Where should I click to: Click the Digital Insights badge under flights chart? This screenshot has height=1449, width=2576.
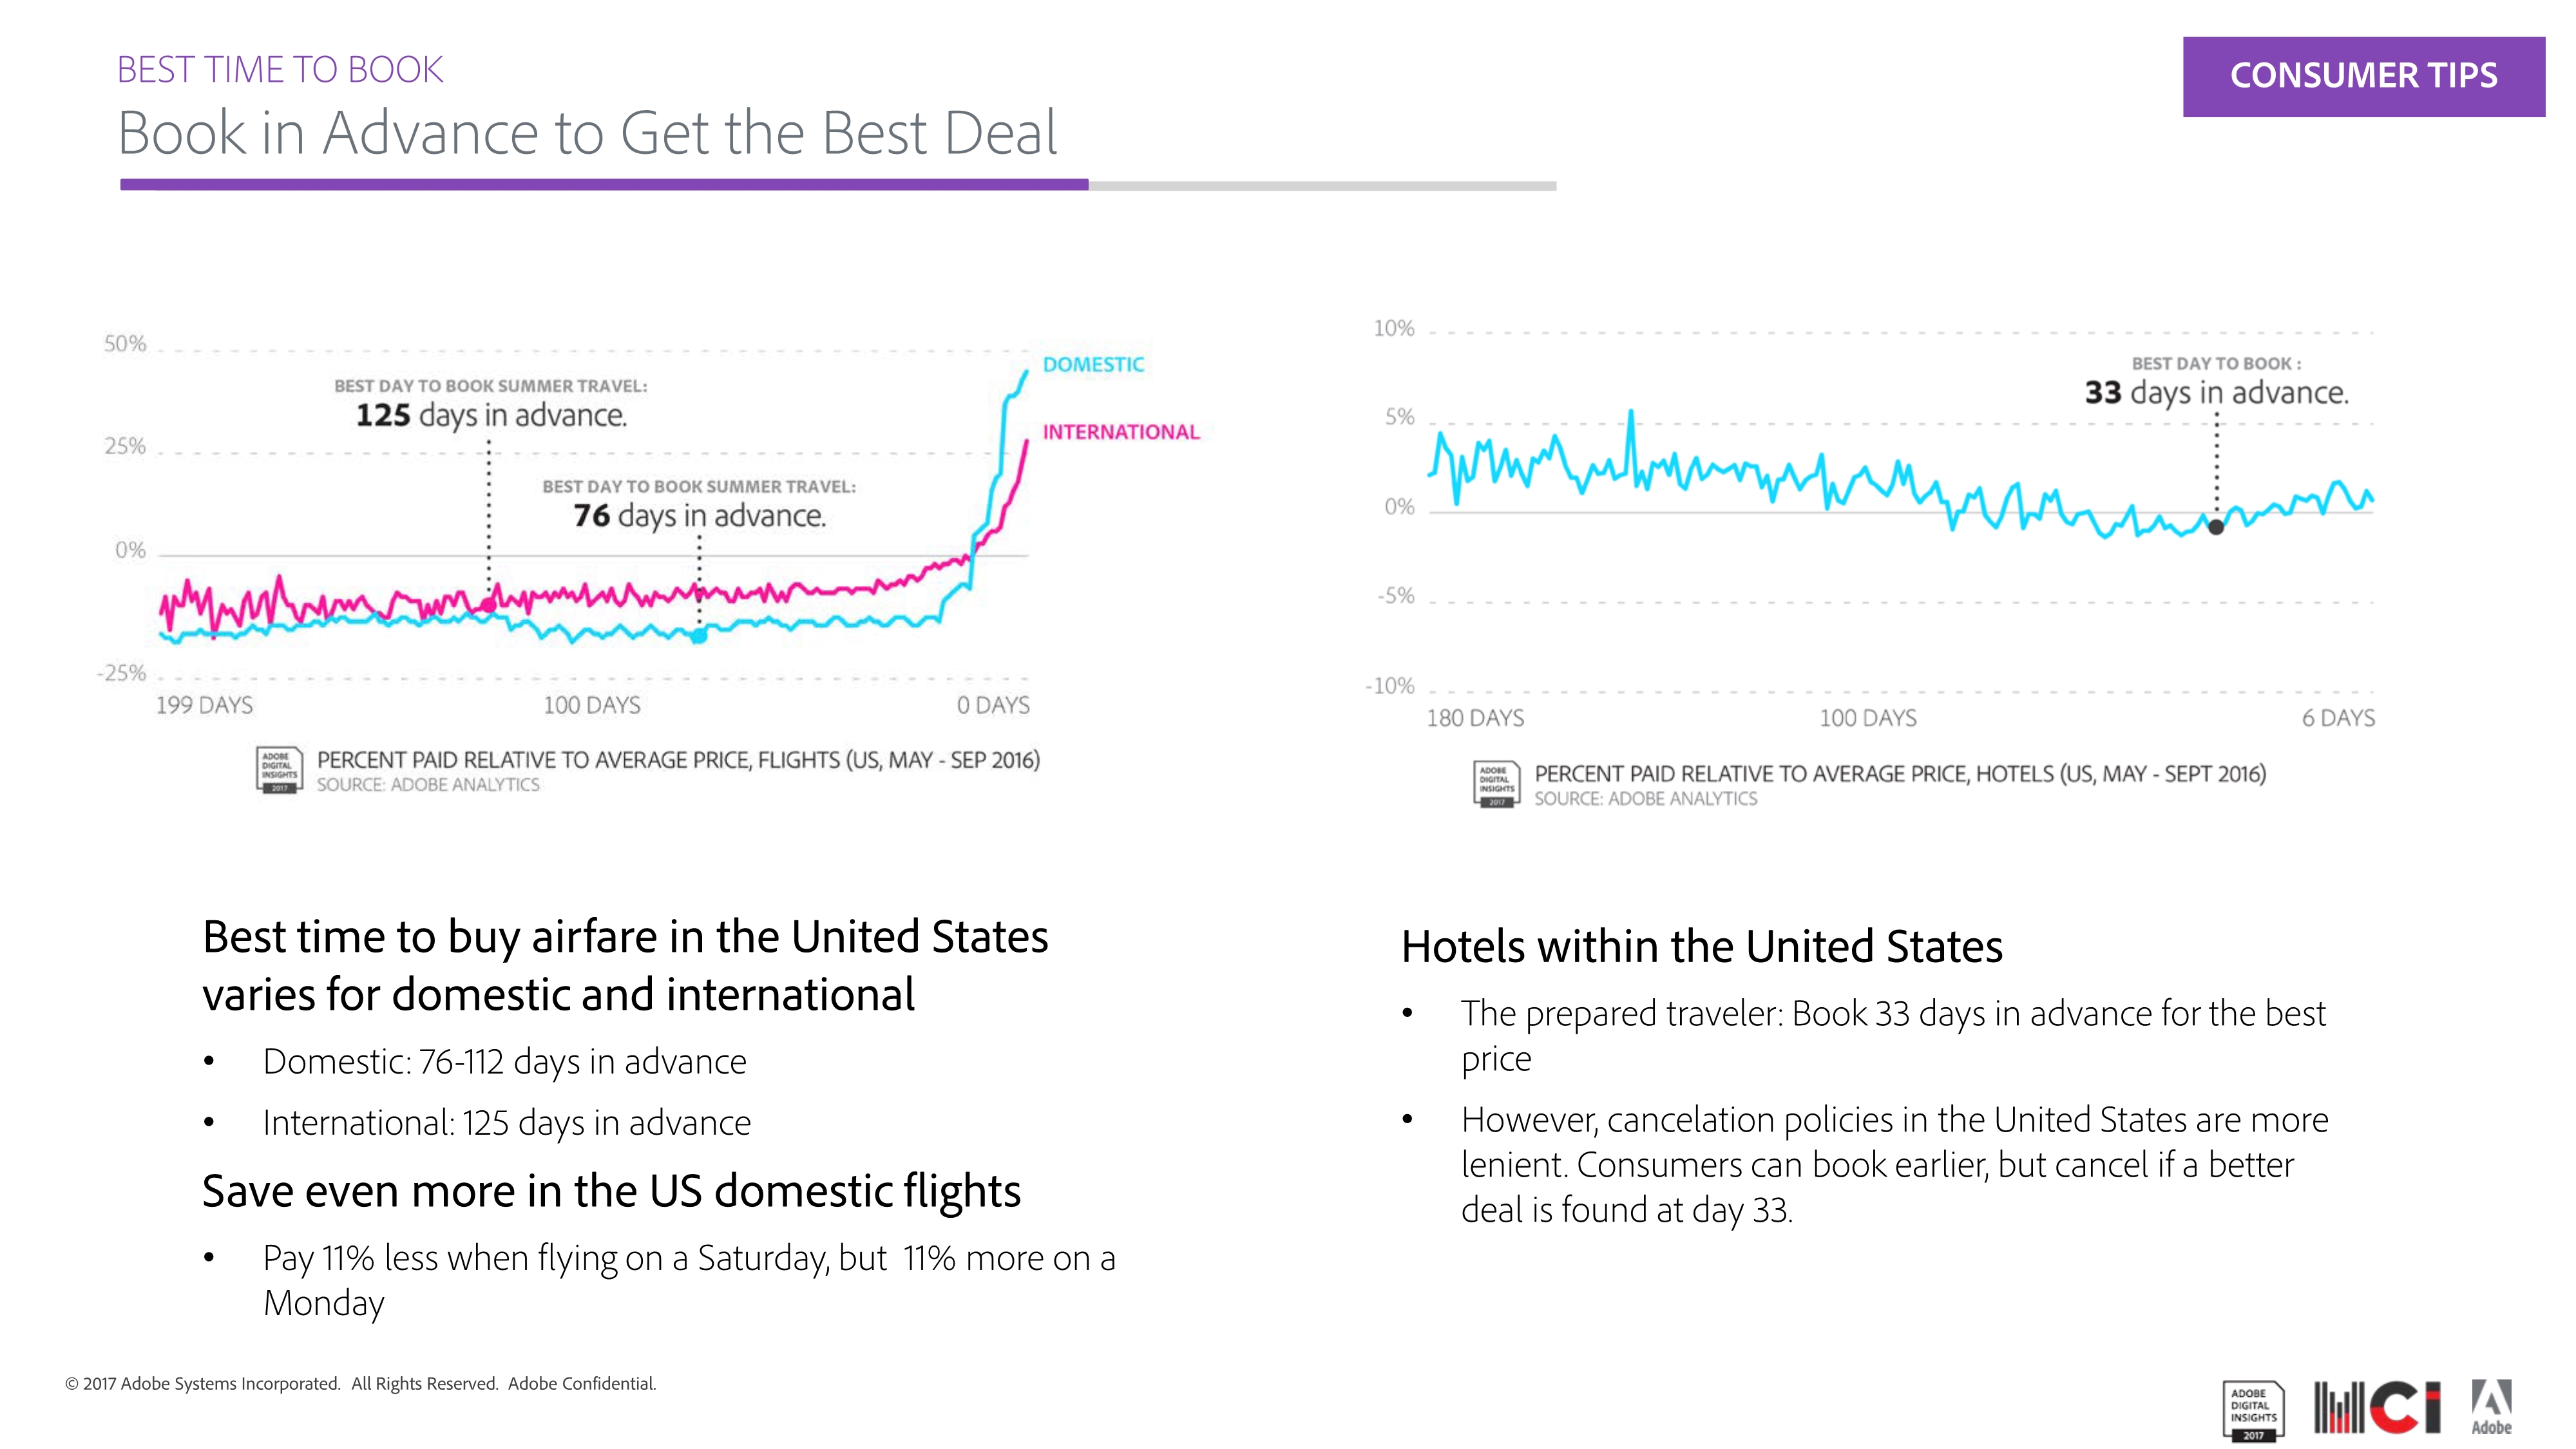[279, 771]
